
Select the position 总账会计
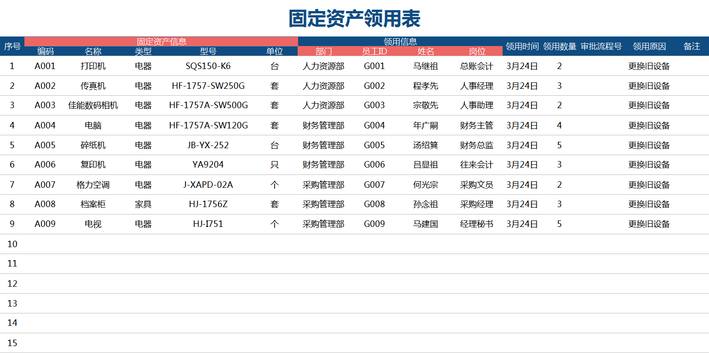click(x=477, y=66)
